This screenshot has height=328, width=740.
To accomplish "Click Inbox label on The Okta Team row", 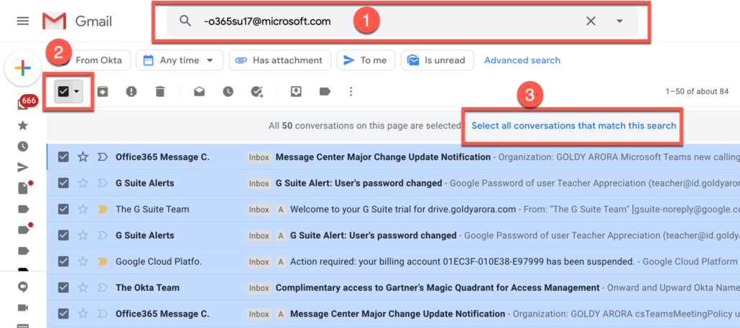I will tap(259, 288).
